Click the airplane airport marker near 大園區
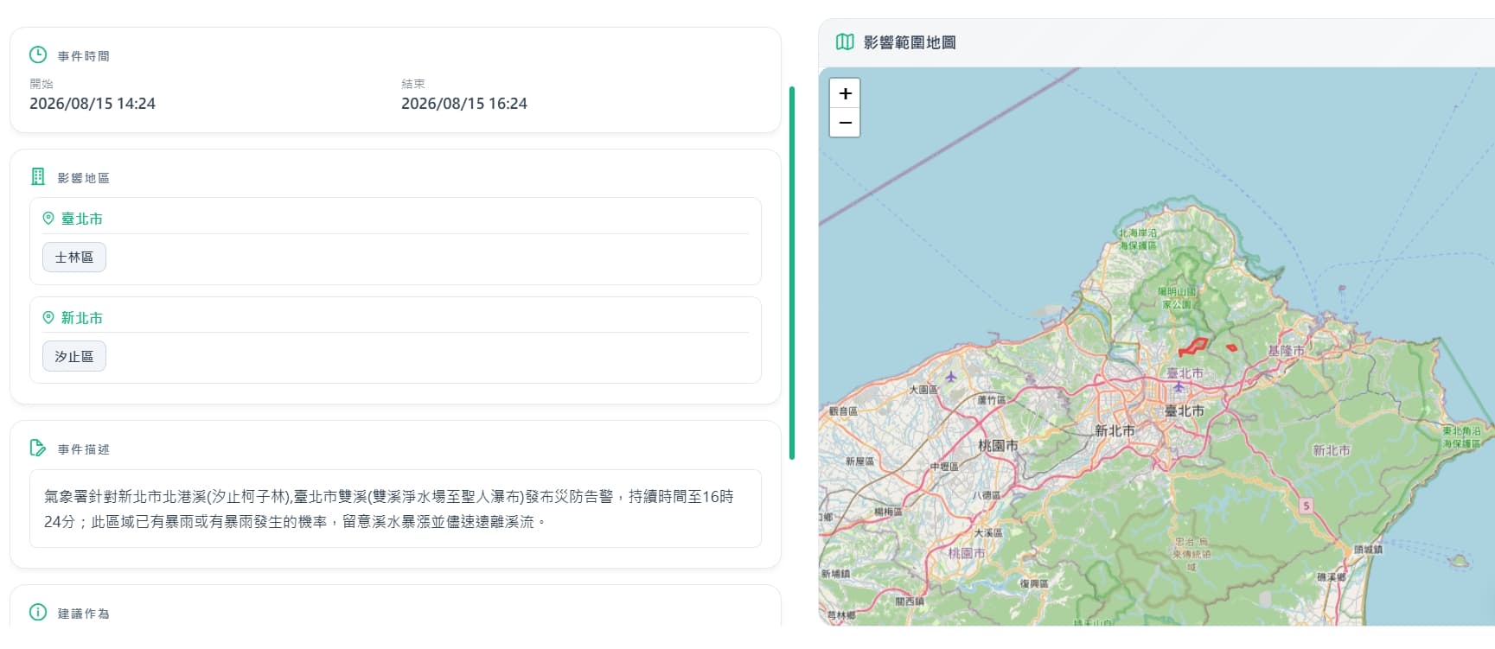 click(951, 377)
